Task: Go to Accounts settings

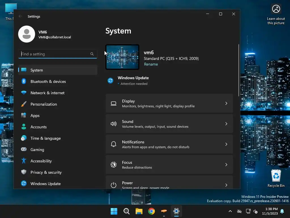Action: click(x=58, y=127)
